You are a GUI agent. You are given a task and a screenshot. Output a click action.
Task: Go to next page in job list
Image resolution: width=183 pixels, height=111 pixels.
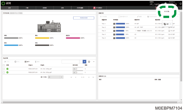89,77
